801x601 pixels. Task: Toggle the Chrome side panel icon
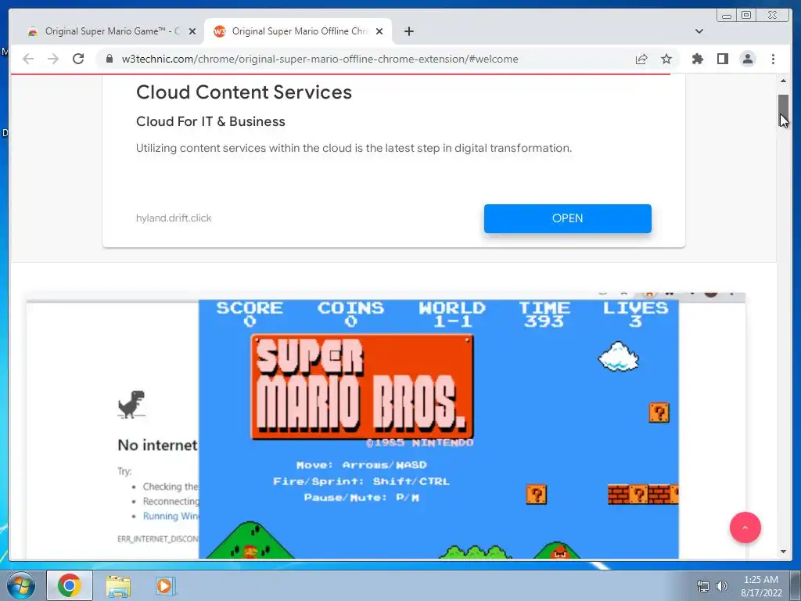point(722,59)
